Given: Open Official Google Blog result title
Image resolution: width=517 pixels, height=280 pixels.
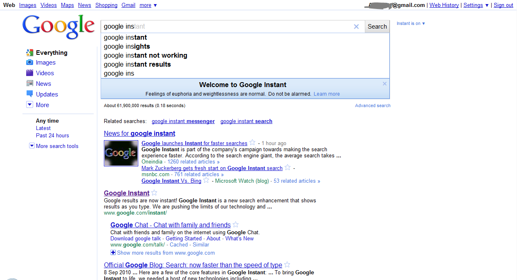Looking at the screenshot, I should 193,265.
